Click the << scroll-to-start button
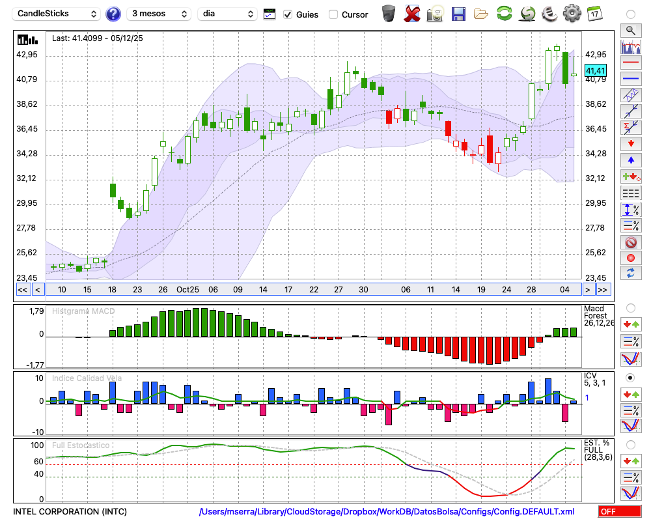 (x=22, y=290)
